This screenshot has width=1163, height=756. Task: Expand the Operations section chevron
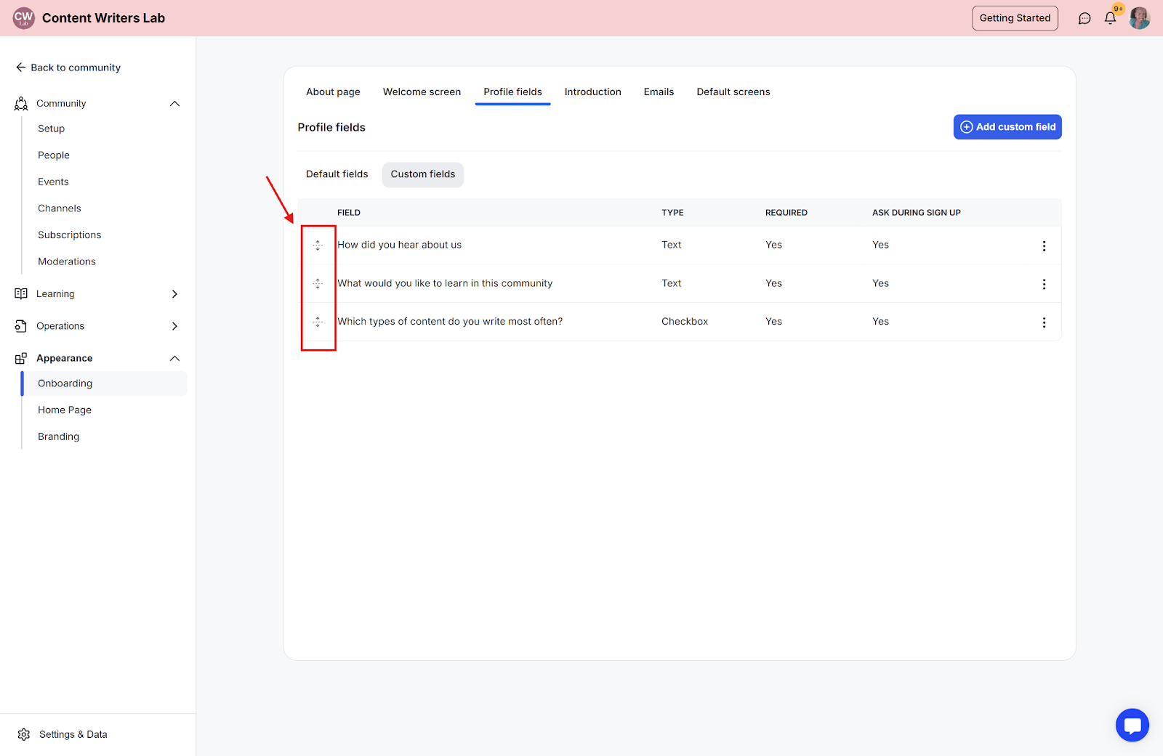pyautogui.click(x=174, y=326)
